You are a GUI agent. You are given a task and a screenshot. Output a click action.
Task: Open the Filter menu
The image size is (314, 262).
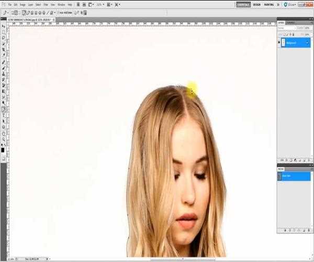46,4
